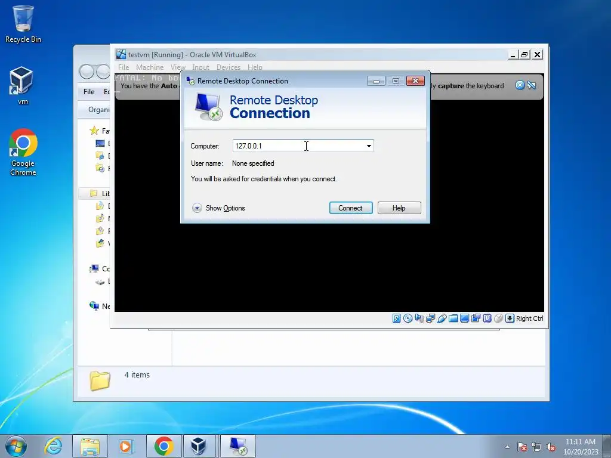The width and height of the screenshot is (611, 458).
Task: Click the Back button in Explorer window
Action: tap(87, 72)
